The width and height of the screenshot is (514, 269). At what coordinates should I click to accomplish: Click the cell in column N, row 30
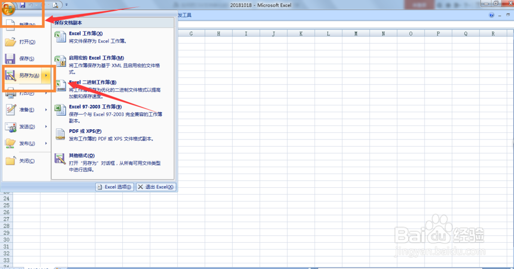(x=383, y=240)
